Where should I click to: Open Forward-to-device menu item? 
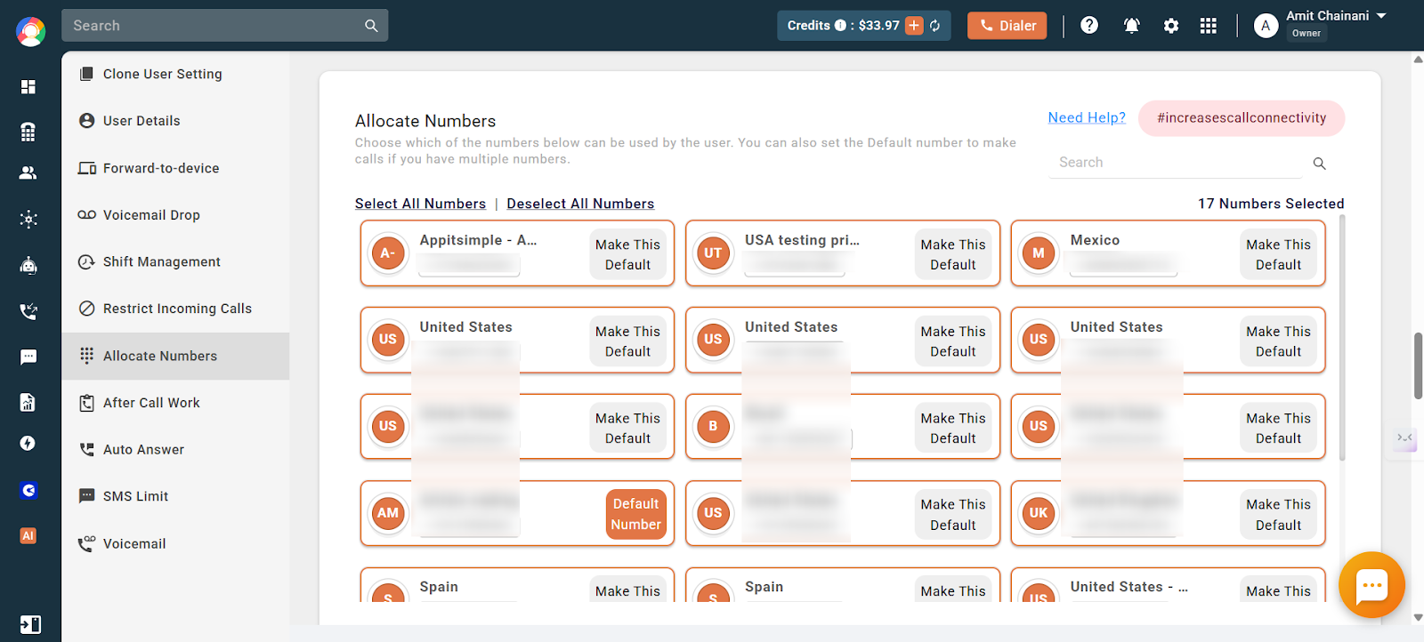(x=175, y=168)
